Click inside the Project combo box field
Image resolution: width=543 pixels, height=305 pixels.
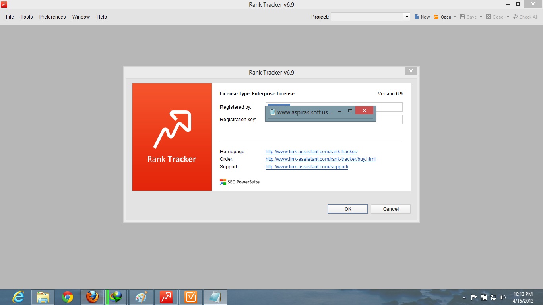coord(367,17)
